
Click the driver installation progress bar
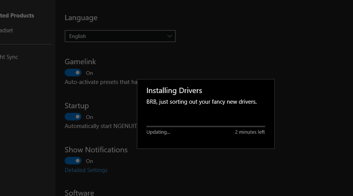(205, 126)
